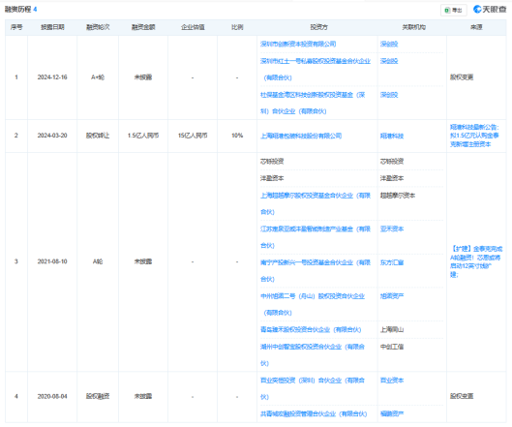Click the 融资轮次 column header
This screenshot has width=512, height=427.
point(98,27)
